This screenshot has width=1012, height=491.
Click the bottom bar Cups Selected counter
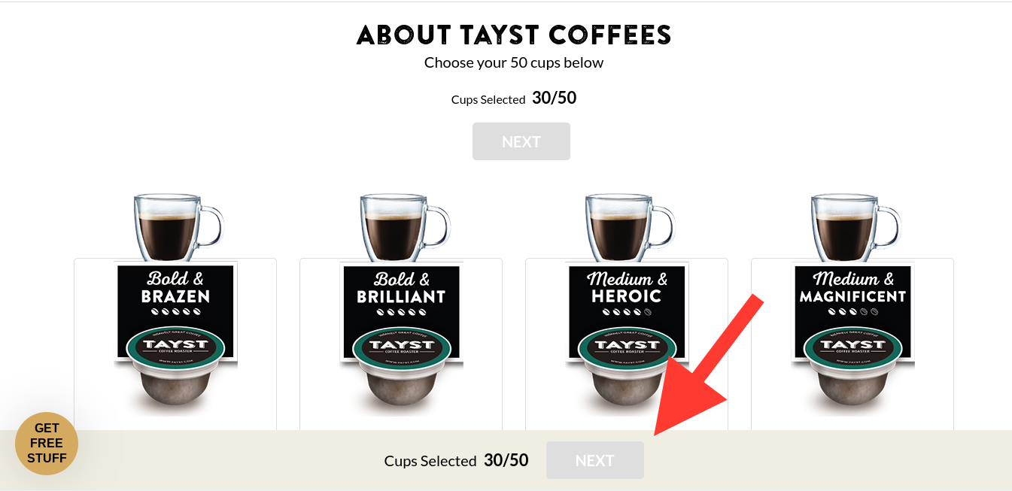click(x=456, y=460)
